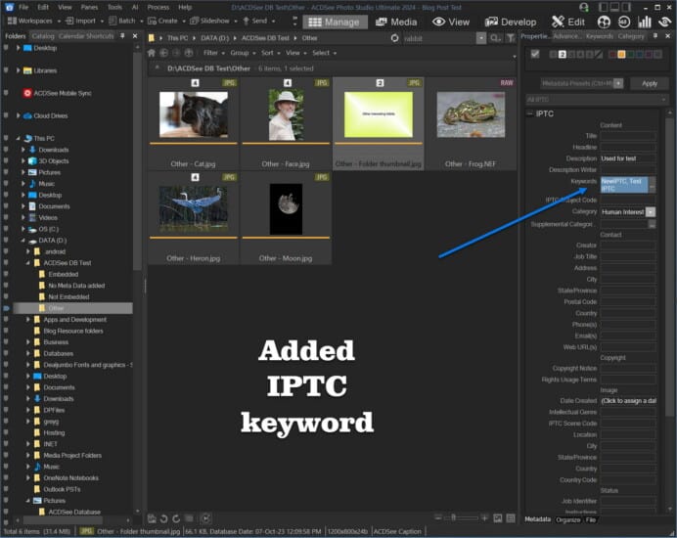Switch to the Catalog tab
Image resolution: width=677 pixels, height=538 pixels.
pos(43,36)
